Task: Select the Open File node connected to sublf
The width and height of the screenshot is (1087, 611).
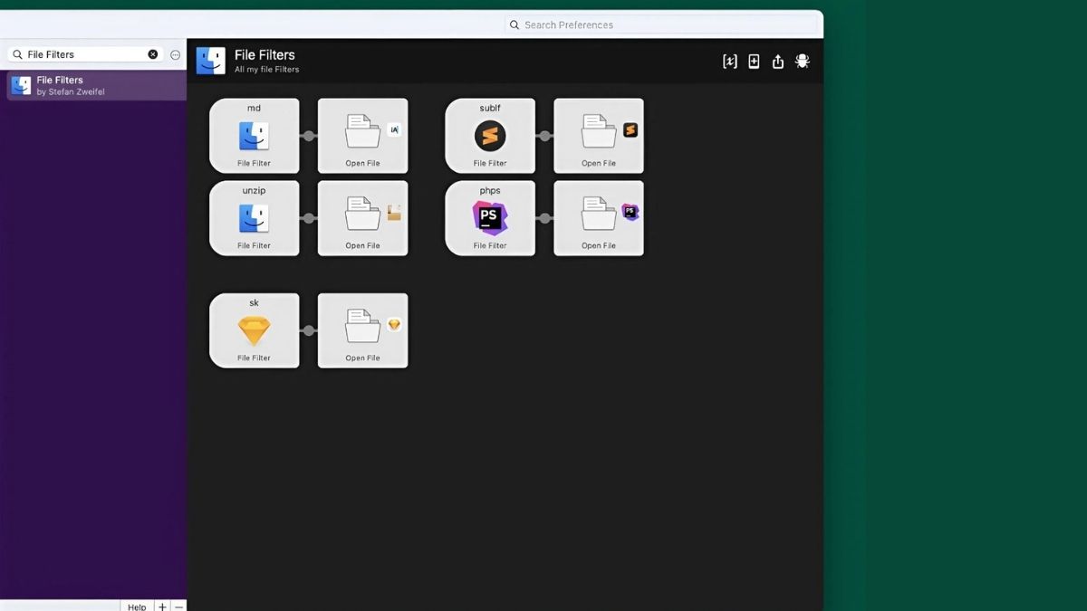Action: (599, 136)
